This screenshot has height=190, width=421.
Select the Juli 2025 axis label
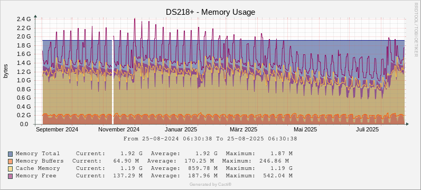click(x=367, y=130)
